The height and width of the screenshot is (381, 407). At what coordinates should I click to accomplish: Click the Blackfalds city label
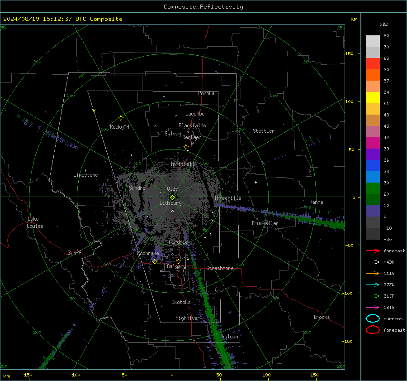192,125
